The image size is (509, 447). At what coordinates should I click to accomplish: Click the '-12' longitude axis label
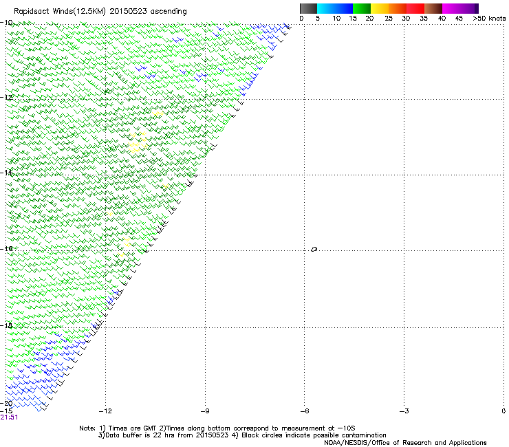[x=105, y=411]
